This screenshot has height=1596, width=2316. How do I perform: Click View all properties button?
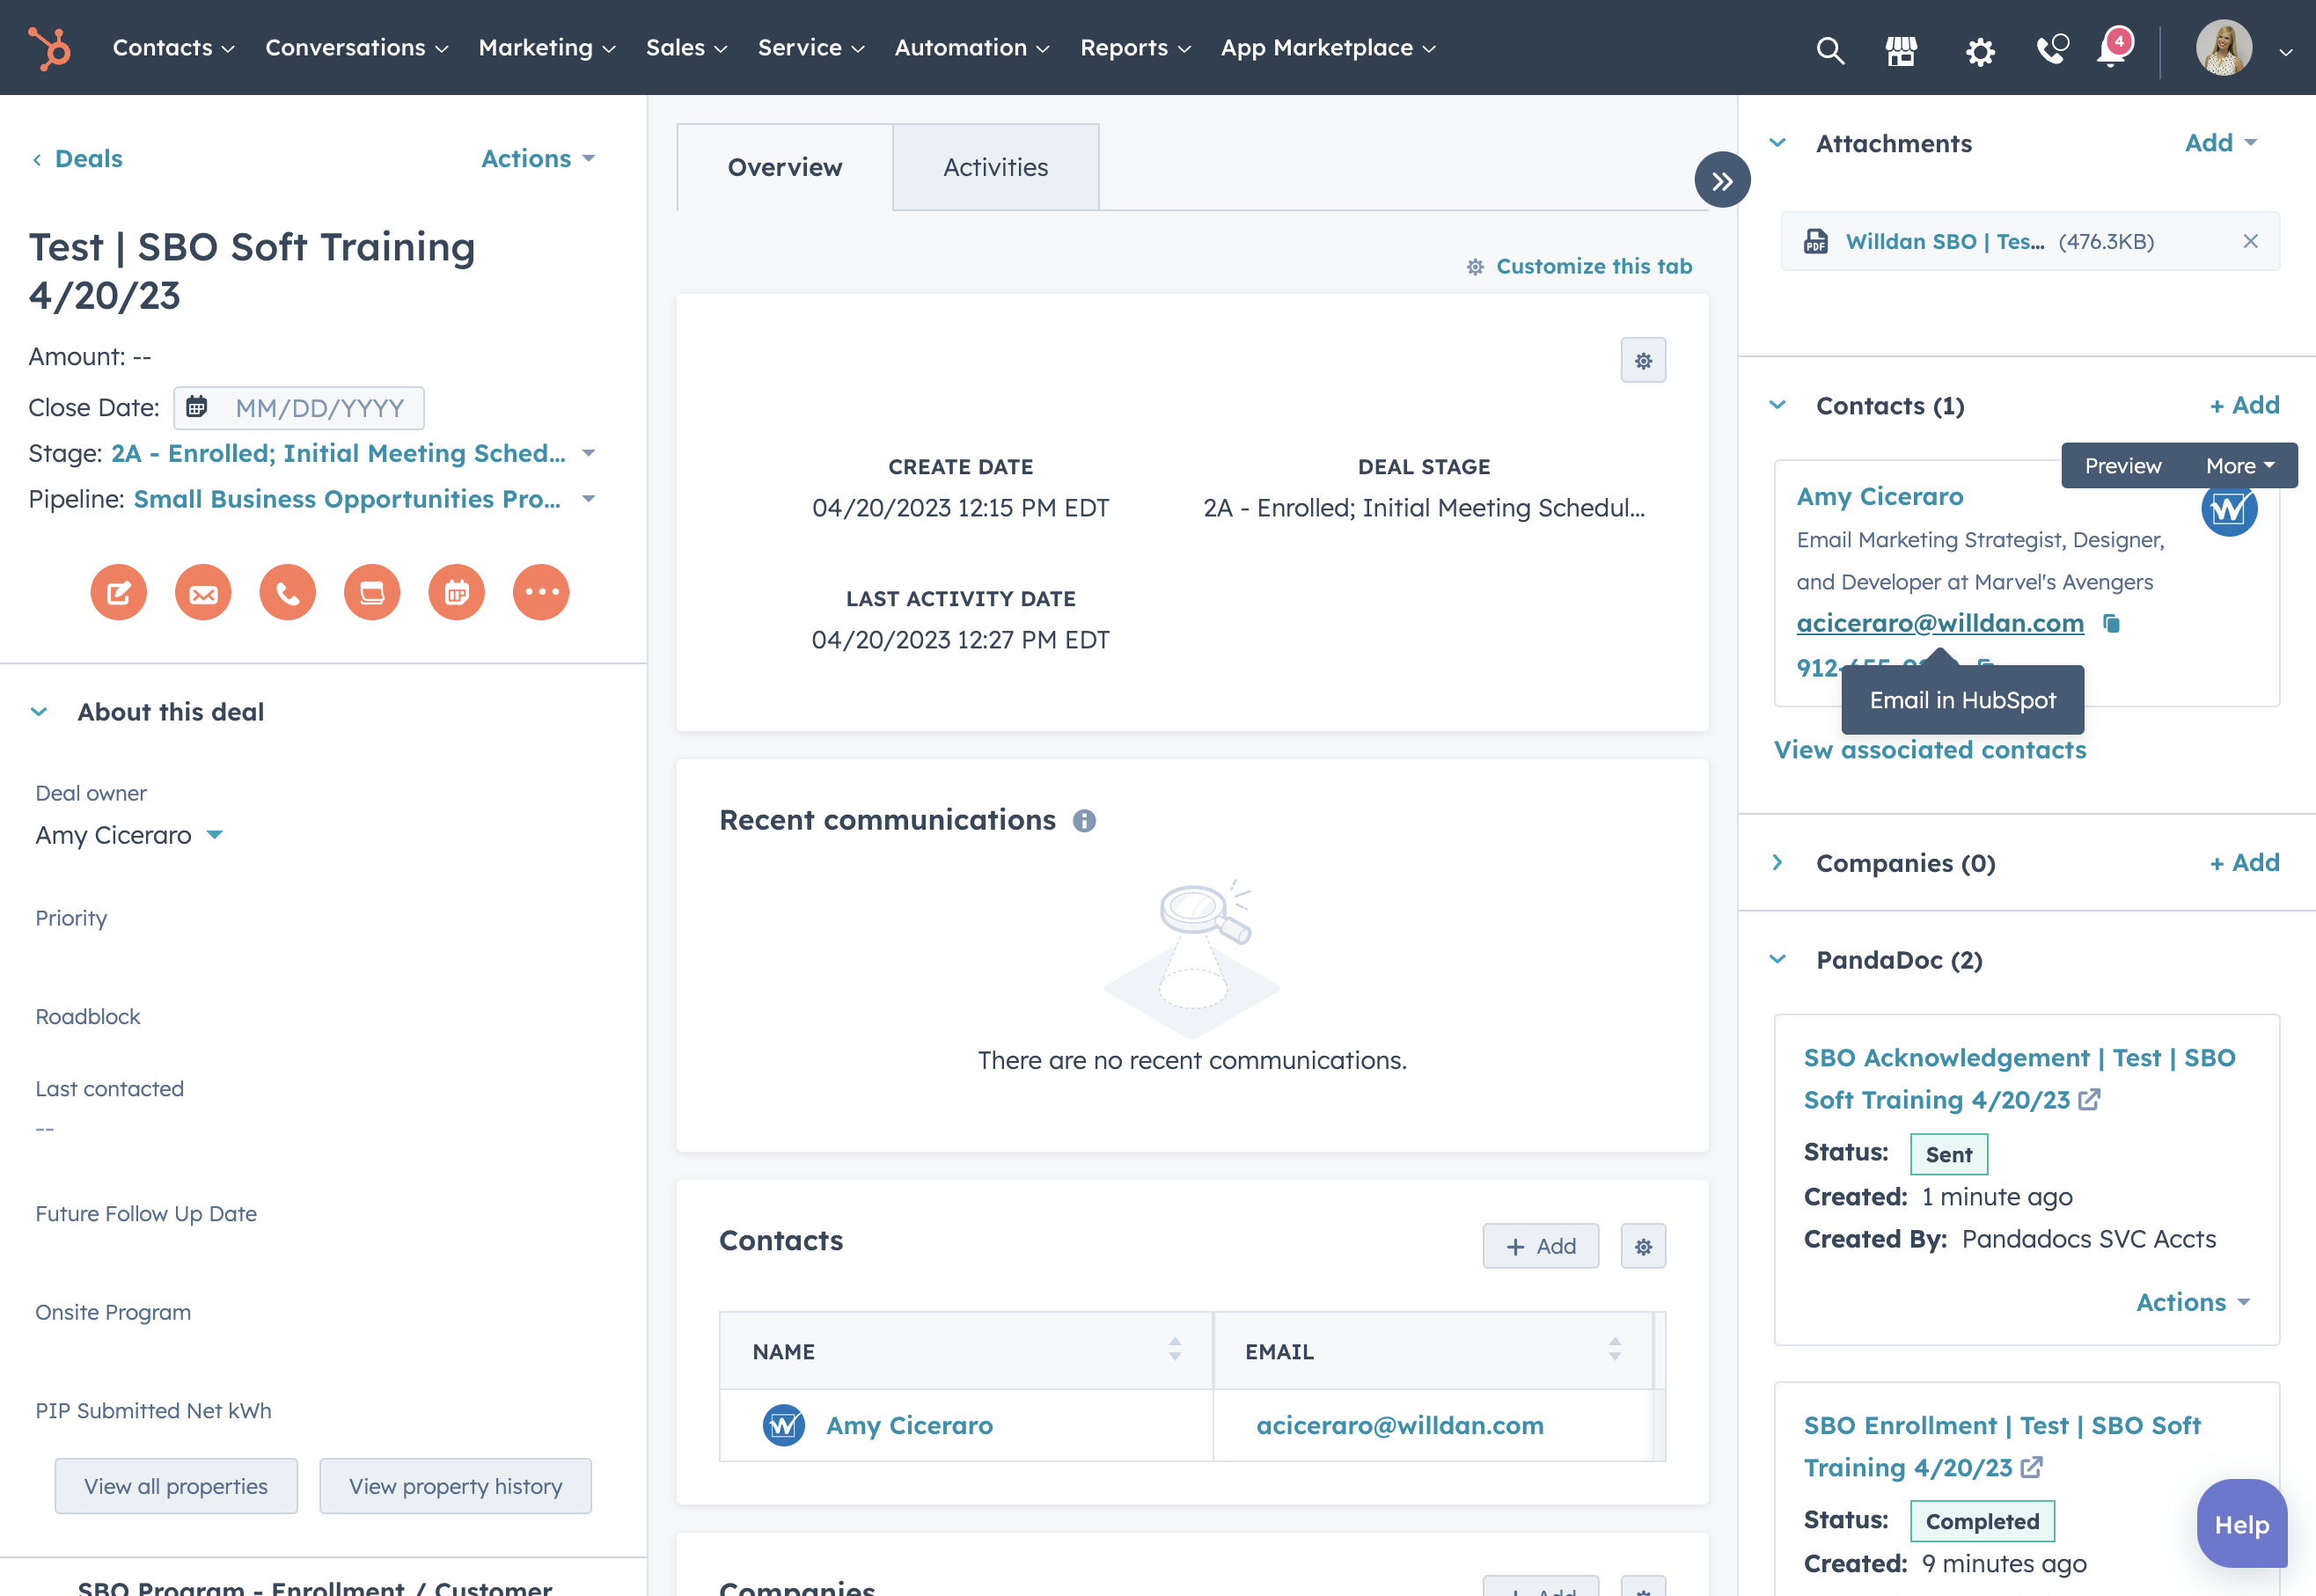[176, 1486]
